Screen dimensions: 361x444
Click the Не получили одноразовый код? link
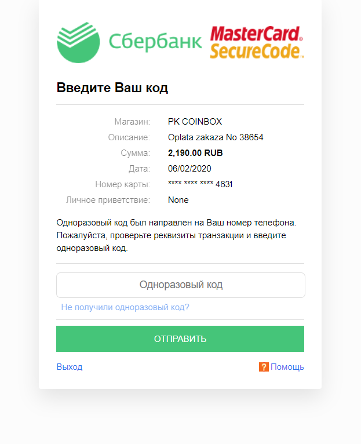pyautogui.click(x=125, y=307)
